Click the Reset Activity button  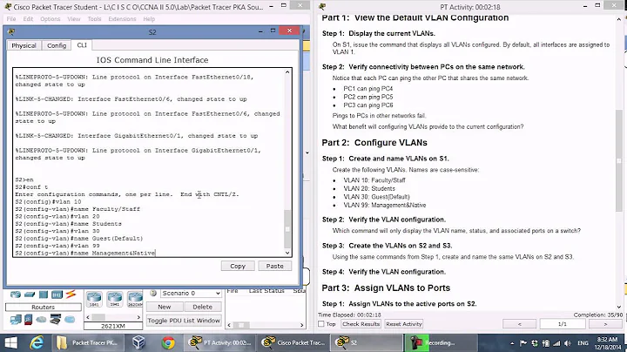click(404, 324)
